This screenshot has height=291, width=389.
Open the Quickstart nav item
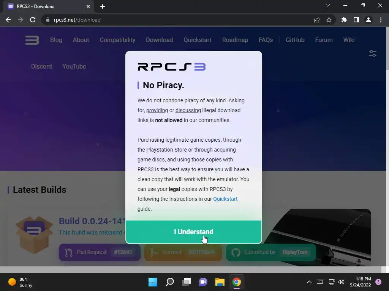[198, 40]
